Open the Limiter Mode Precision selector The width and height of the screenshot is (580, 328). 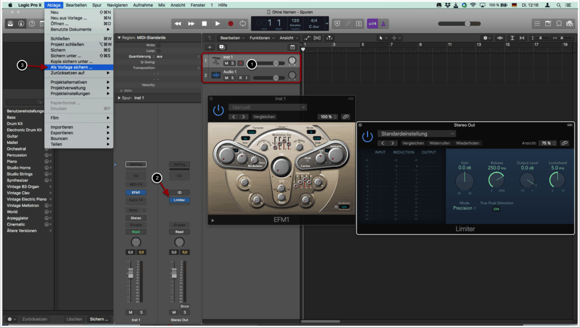[464, 208]
